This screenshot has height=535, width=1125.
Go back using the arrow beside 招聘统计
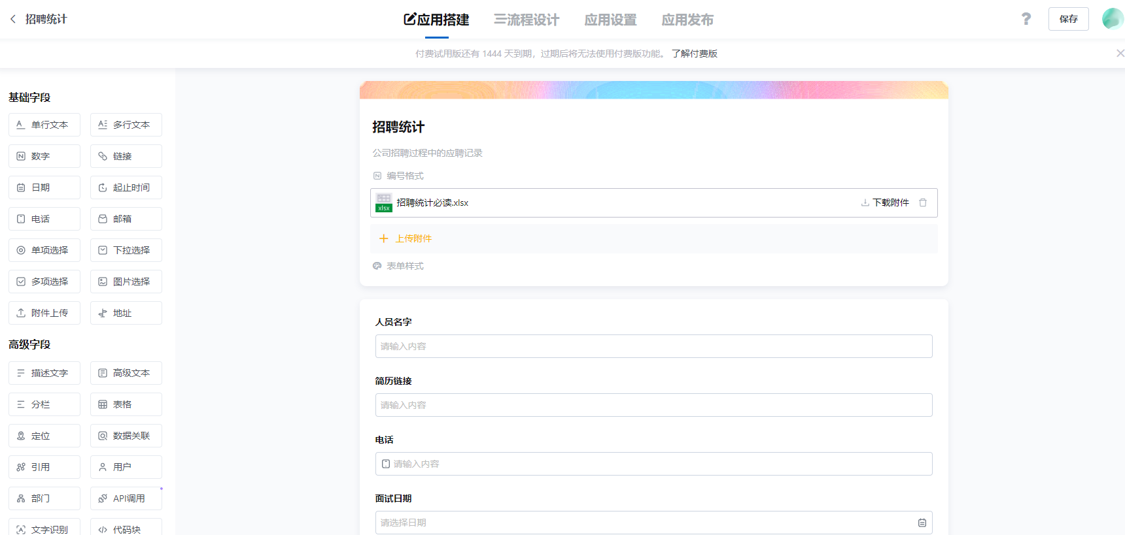(x=13, y=19)
